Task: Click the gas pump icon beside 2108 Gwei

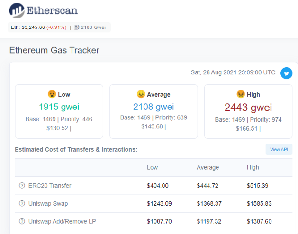Action: (x=77, y=27)
